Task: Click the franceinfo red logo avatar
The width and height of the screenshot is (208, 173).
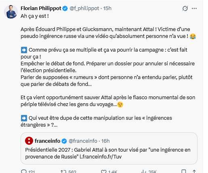Action: point(29,141)
